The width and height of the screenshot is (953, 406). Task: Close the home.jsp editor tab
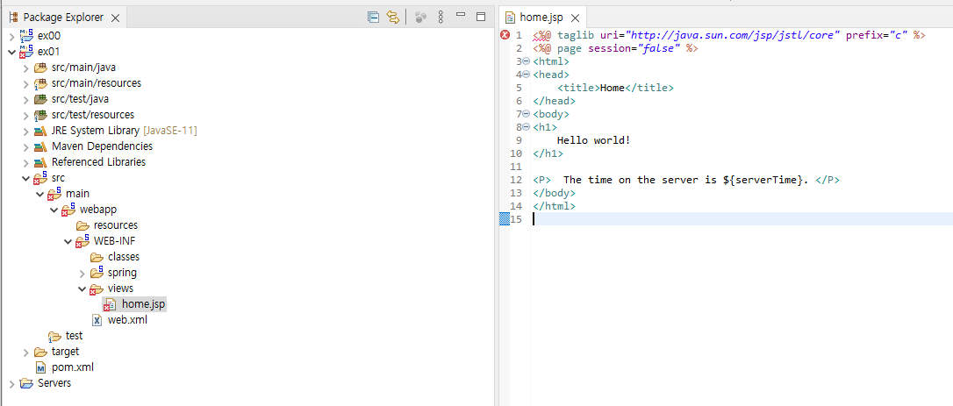point(576,18)
